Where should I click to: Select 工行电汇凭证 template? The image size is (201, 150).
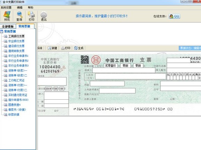click(16, 80)
